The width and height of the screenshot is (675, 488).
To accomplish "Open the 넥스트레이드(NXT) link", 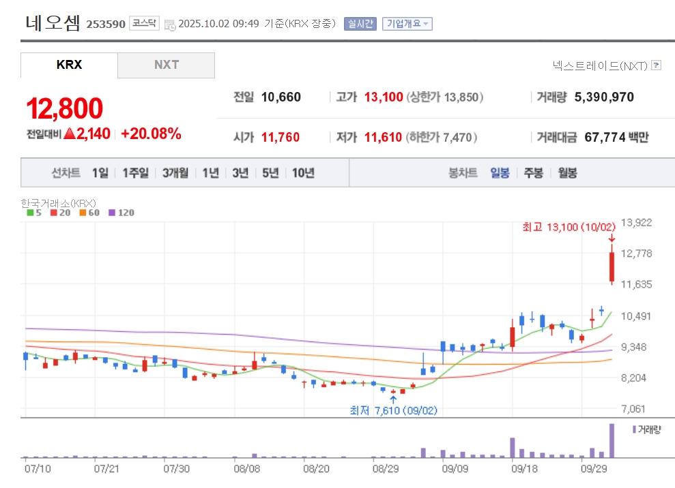I will click(599, 65).
